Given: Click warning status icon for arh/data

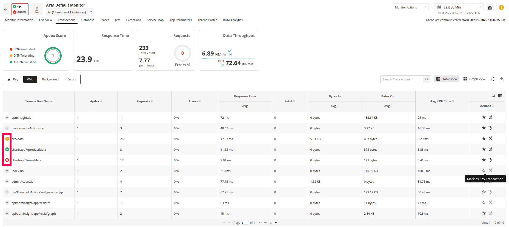Looking at the screenshot, I should (x=7, y=139).
